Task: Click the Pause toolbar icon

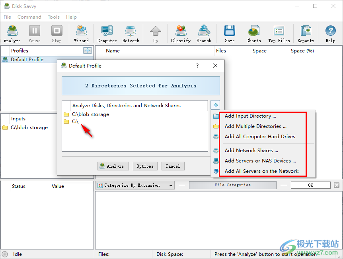Action: (x=34, y=34)
